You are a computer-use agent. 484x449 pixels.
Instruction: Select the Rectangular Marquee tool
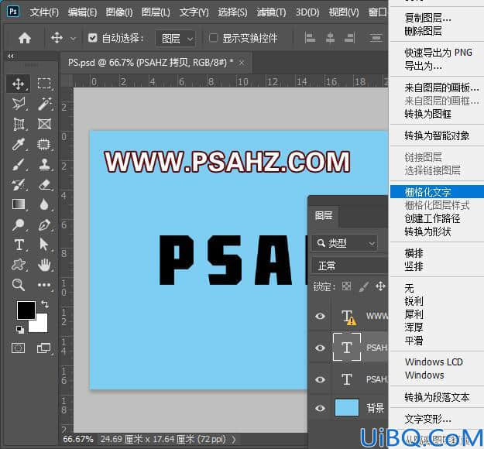(44, 84)
